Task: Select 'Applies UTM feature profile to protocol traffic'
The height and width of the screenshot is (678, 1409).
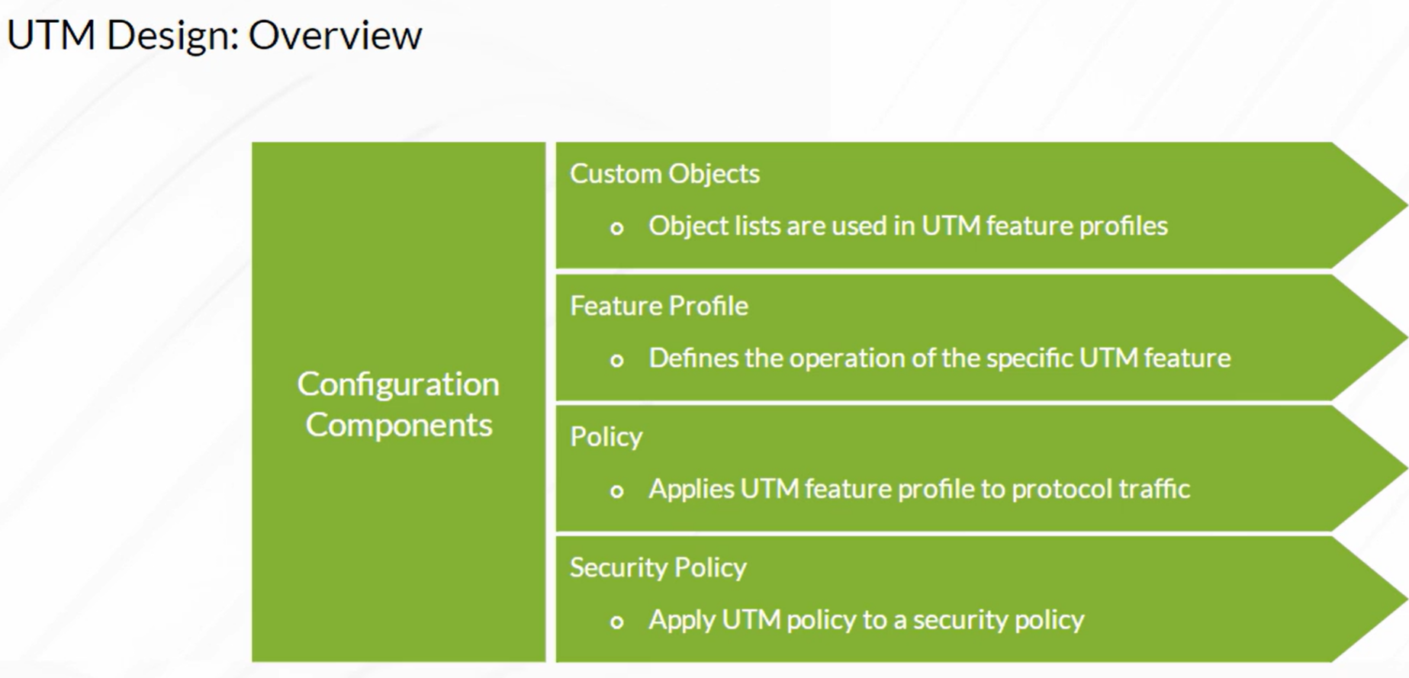Action: (x=919, y=489)
